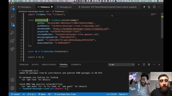Open the editor More Actions ellipsis
Screen dimensions: 172x96
click(x=159, y=7)
